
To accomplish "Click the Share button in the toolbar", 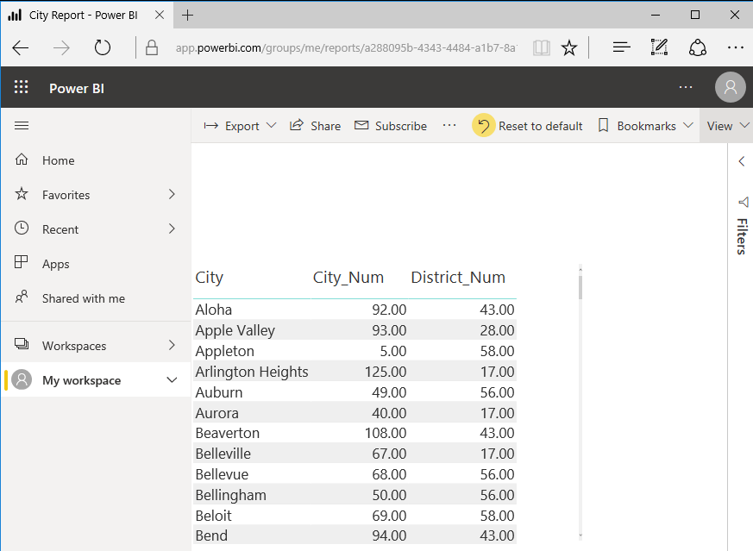I will (x=316, y=125).
